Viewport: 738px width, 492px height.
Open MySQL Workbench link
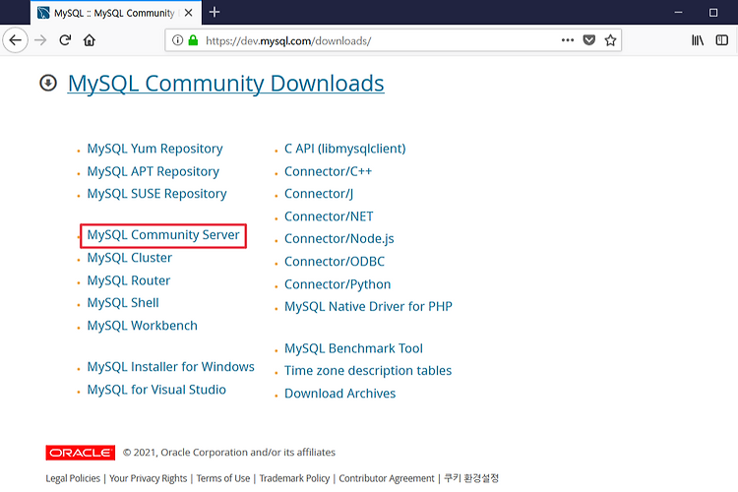(142, 326)
